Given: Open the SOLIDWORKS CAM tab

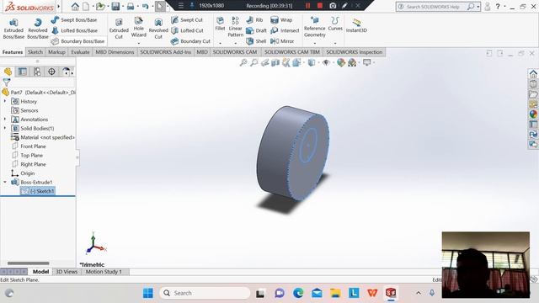Looking at the screenshot, I should click(x=235, y=52).
